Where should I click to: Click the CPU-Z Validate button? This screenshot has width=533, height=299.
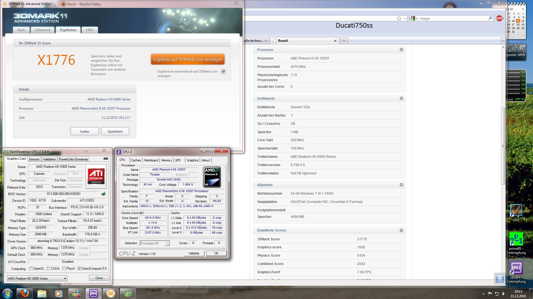pyautogui.click(x=194, y=253)
